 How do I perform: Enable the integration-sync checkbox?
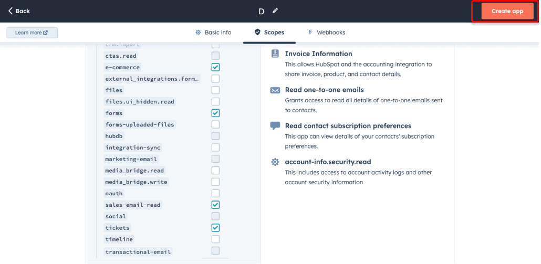[216, 147]
